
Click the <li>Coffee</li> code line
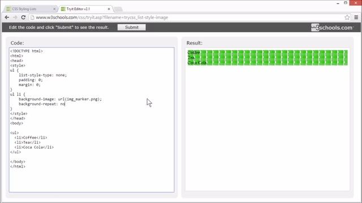point(31,138)
